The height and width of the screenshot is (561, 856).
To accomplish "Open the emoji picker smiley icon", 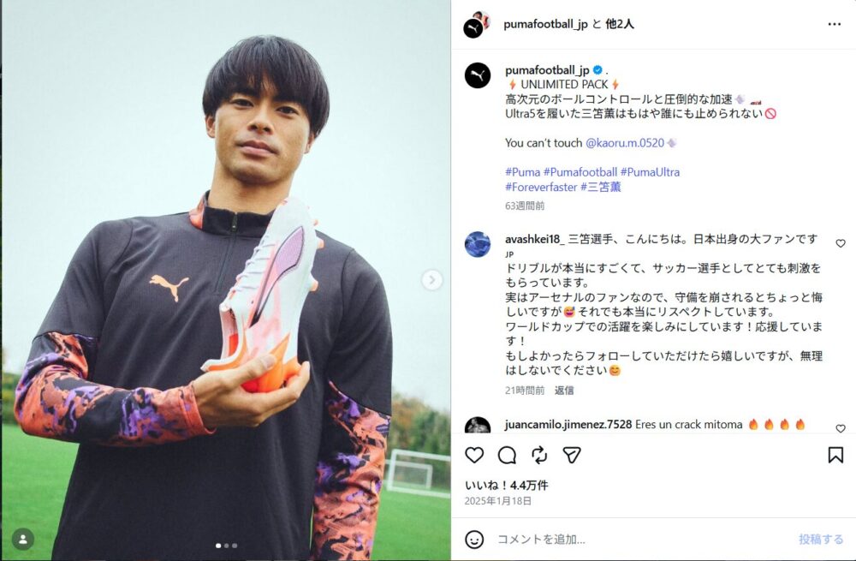I will coord(474,539).
